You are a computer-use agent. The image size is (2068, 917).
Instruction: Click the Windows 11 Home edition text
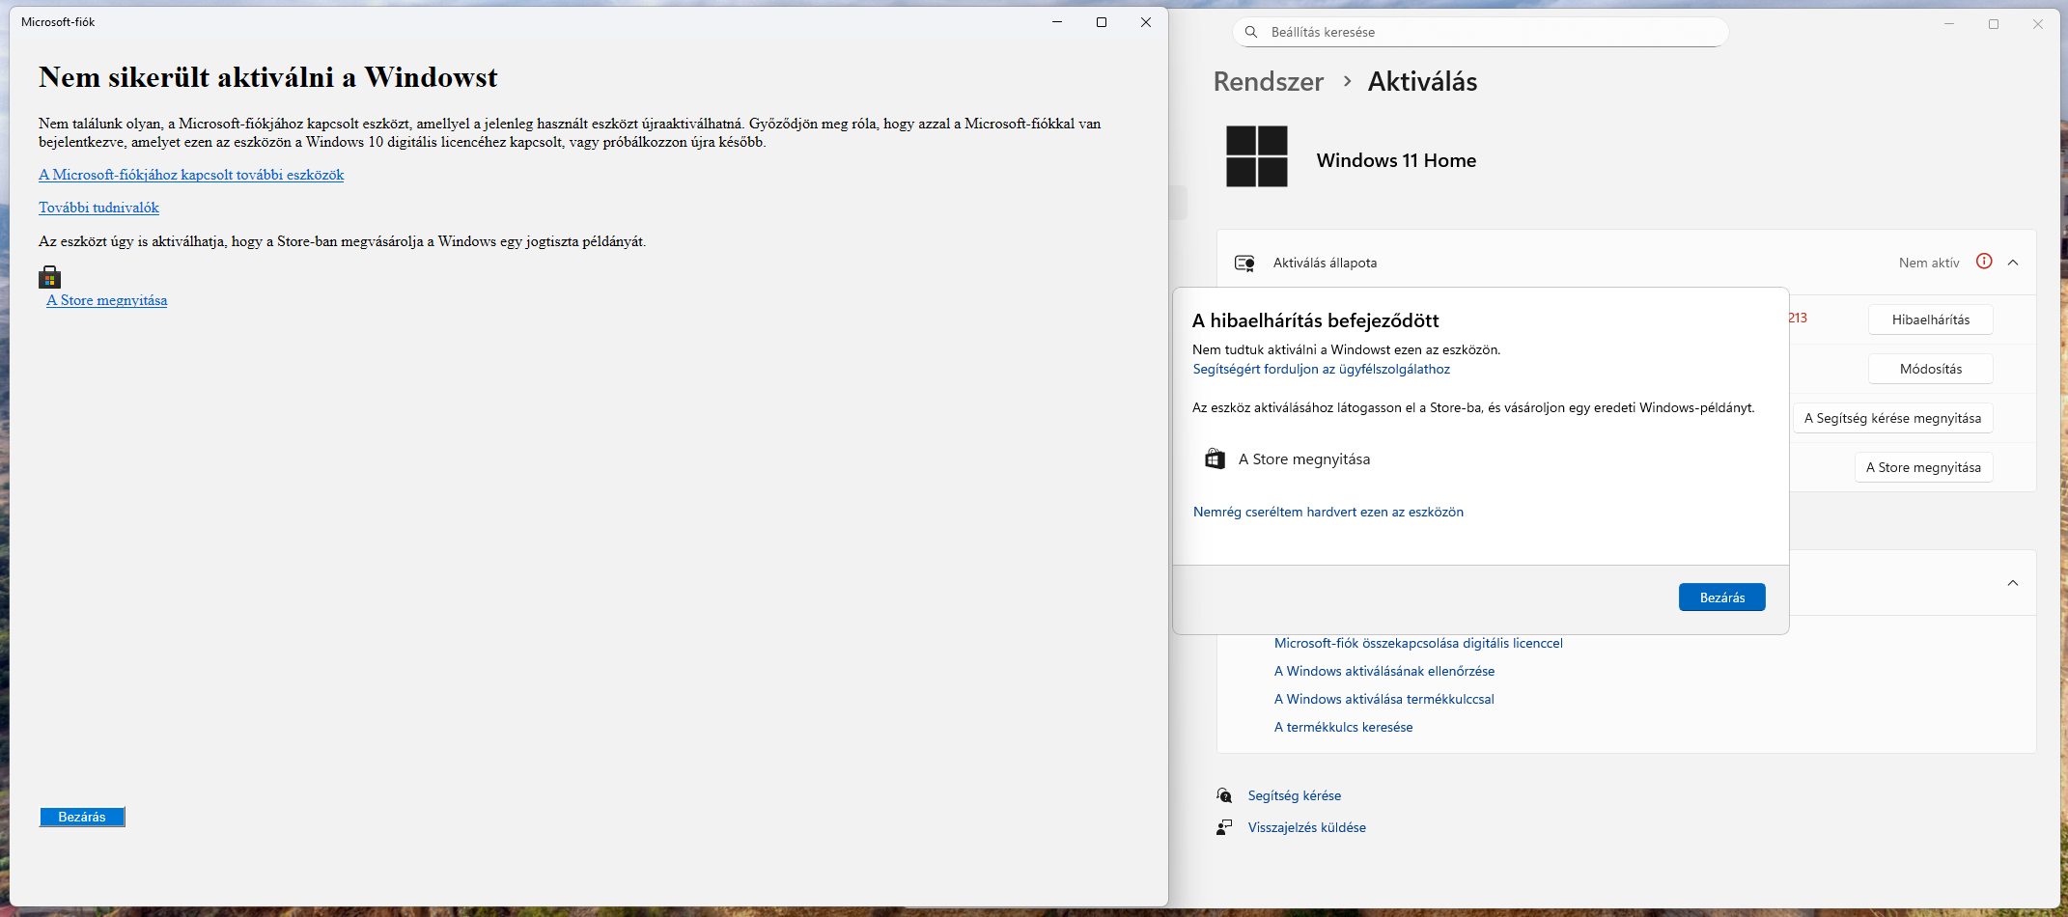1396,160
